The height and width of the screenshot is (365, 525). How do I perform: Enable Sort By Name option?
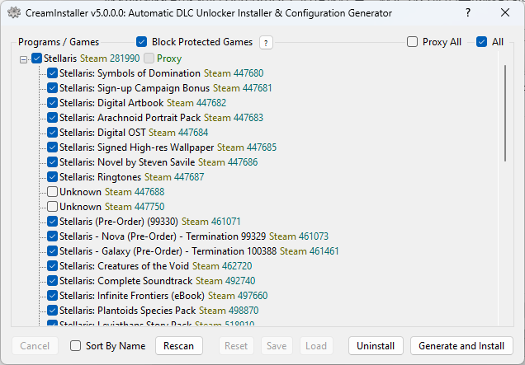coord(76,346)
